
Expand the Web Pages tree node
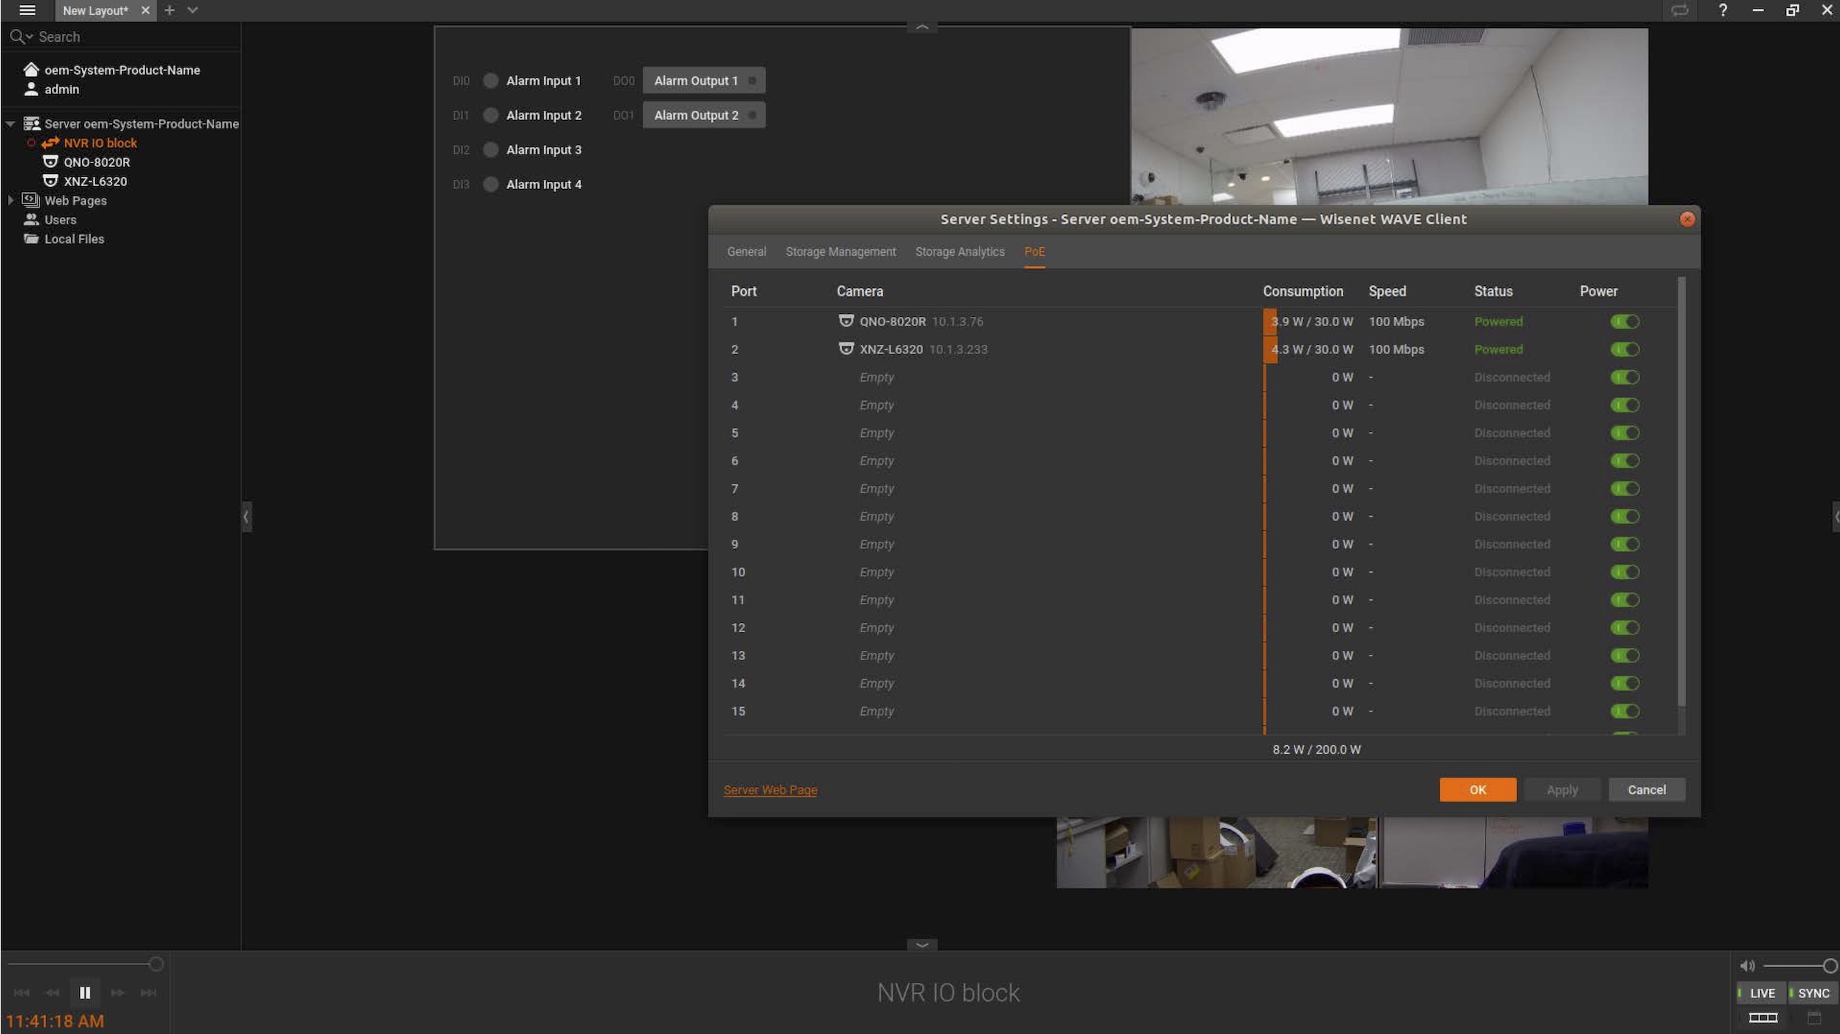coord(11,200)
